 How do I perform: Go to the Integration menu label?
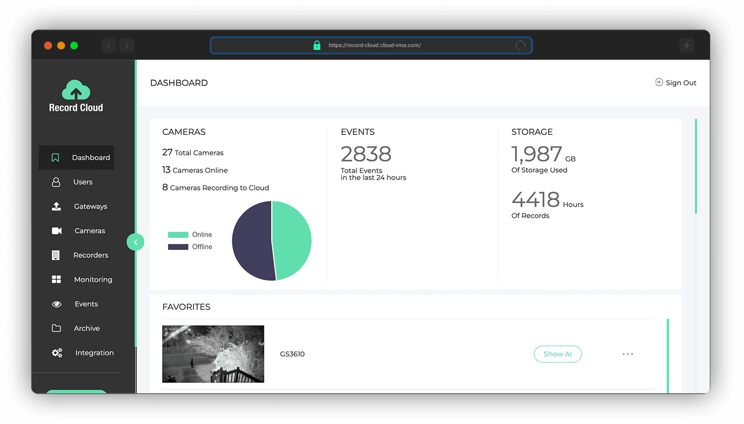point(94,353)
